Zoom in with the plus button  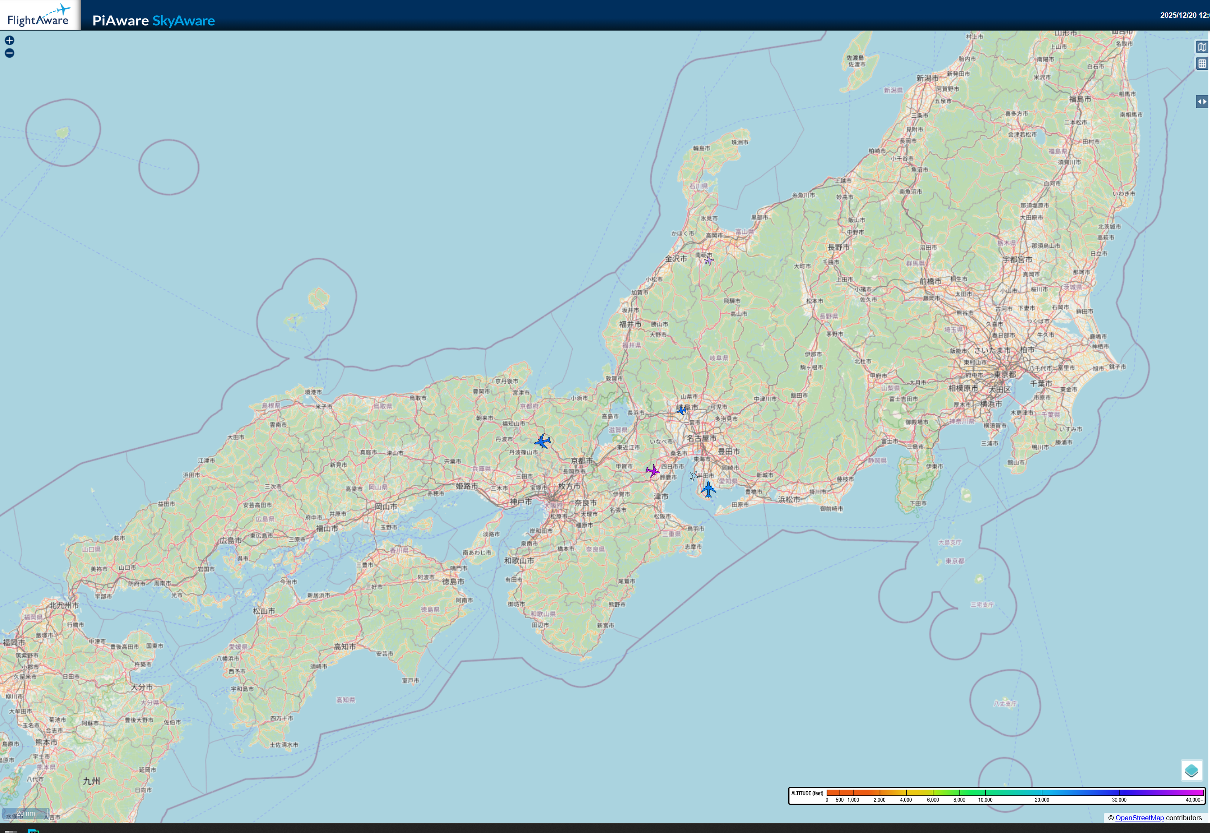(10, 40)
